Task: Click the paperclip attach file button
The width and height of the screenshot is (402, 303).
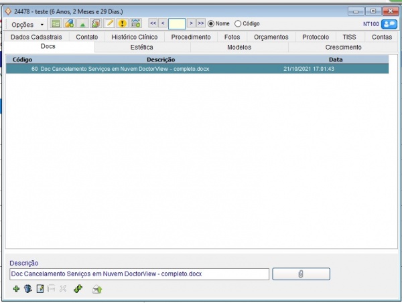Action: (x=301, y=274)
